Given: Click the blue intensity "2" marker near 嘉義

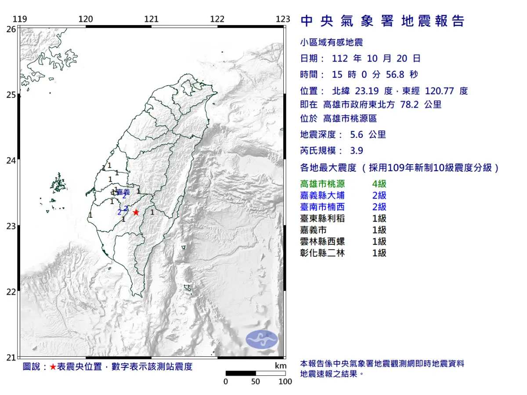Looking at the screenshot, I should (124, 197).
